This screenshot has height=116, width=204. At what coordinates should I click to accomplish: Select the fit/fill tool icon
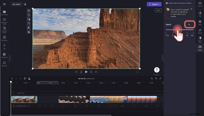point(29,10)
